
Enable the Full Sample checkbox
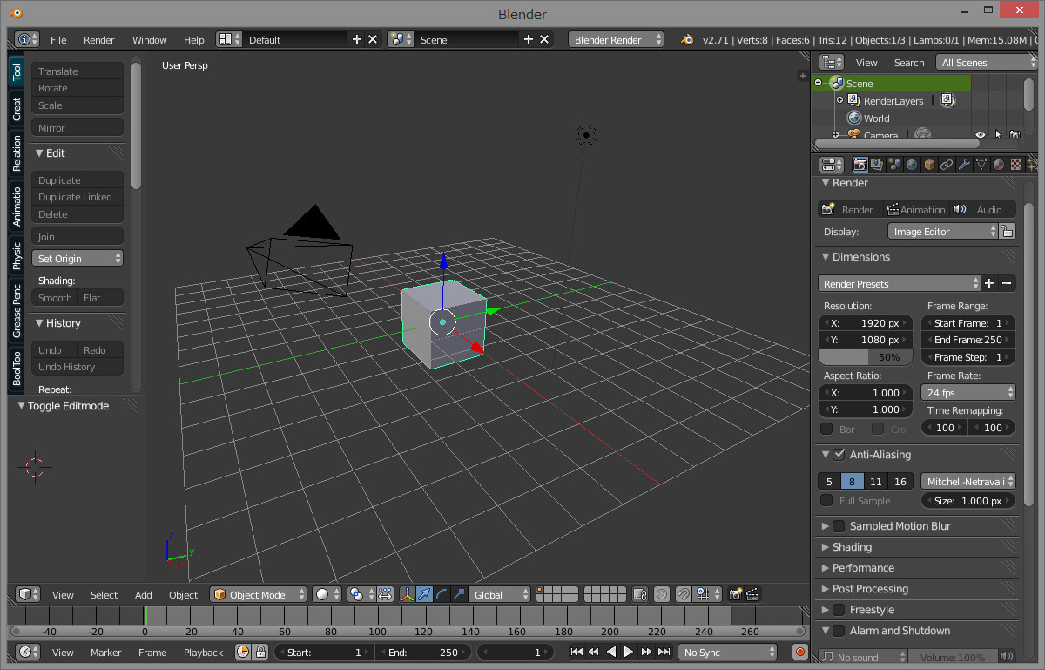[x=826, y=500]
